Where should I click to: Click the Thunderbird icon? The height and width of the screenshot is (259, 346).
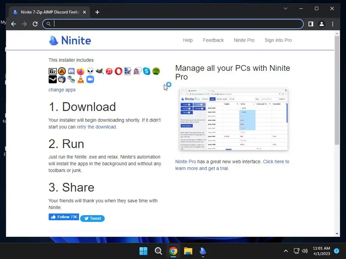click(62, 79)
